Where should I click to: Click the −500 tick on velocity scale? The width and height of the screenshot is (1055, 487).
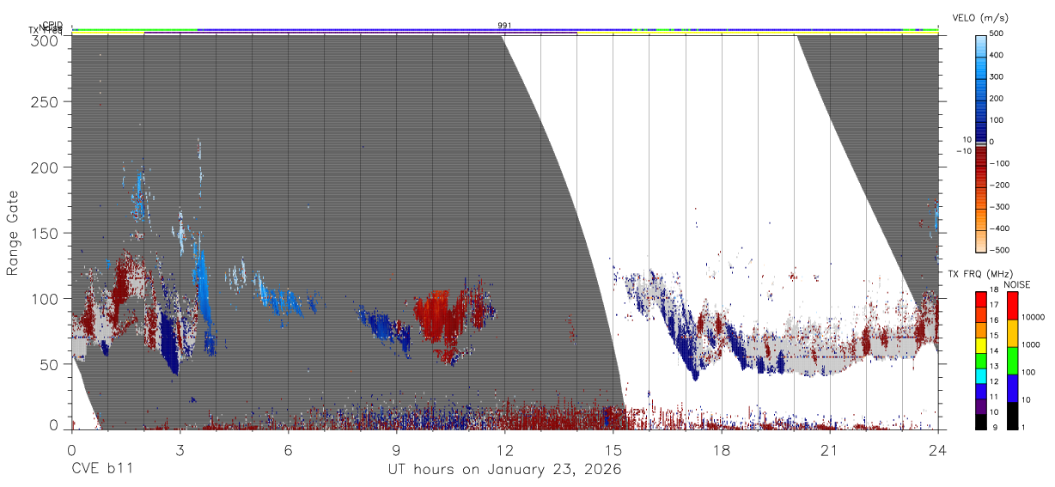pyautogui.click(x=998, y=251)
